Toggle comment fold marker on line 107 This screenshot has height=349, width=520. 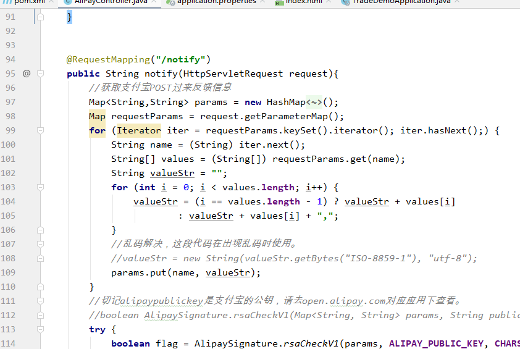(41, 244)
